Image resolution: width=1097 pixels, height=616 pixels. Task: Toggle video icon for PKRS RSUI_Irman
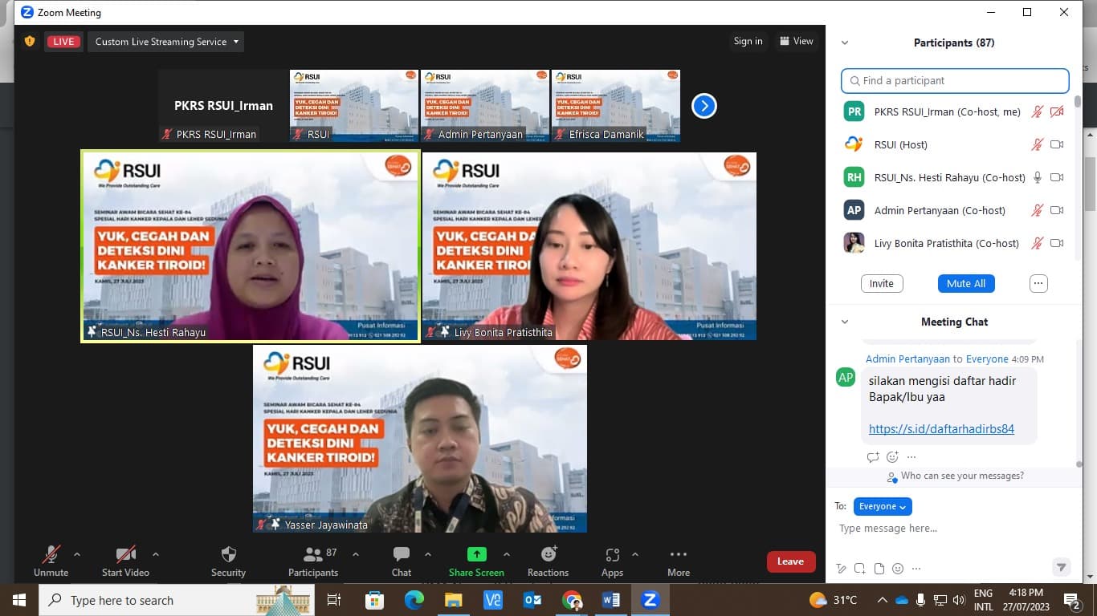click(1057, 112)
